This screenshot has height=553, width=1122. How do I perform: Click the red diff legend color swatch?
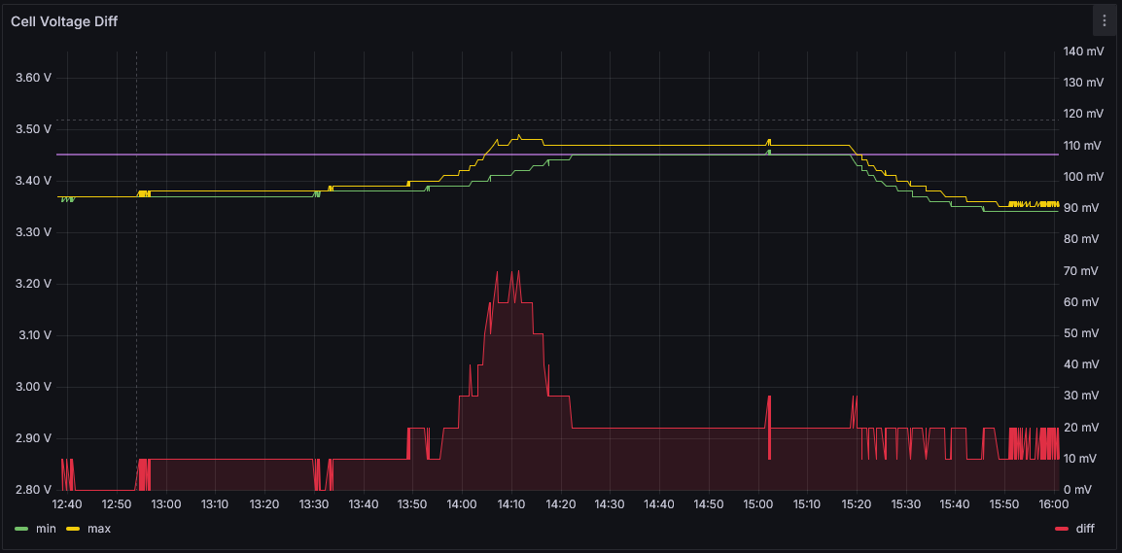(1061, 529)
